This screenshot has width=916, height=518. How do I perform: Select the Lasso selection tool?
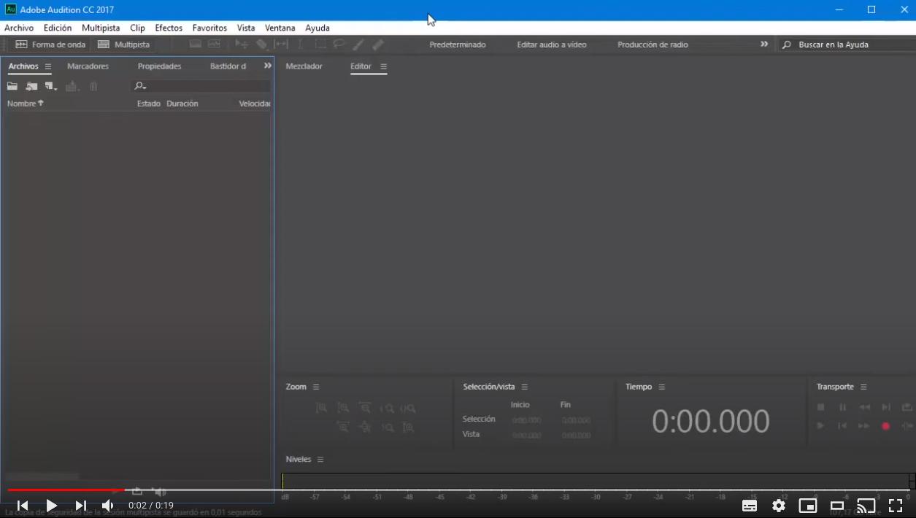339,45
